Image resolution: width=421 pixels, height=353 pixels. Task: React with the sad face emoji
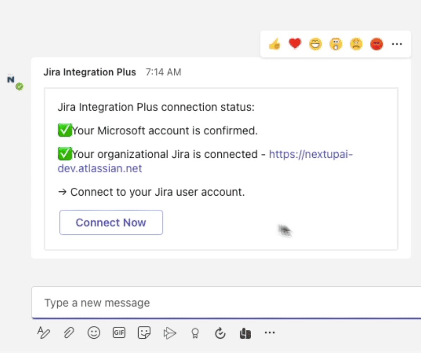click(356, 44)
